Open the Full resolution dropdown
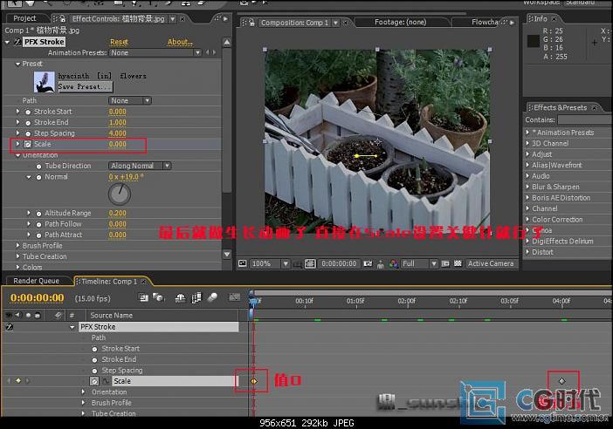Screen dimensions: 613x429 (419, 264)
